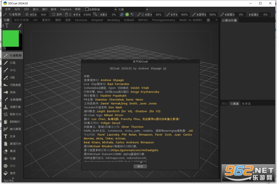Toggle the checked box before 位 radius value
The image size is (277, 184).
pyautogui.click(x=27, y=15)
